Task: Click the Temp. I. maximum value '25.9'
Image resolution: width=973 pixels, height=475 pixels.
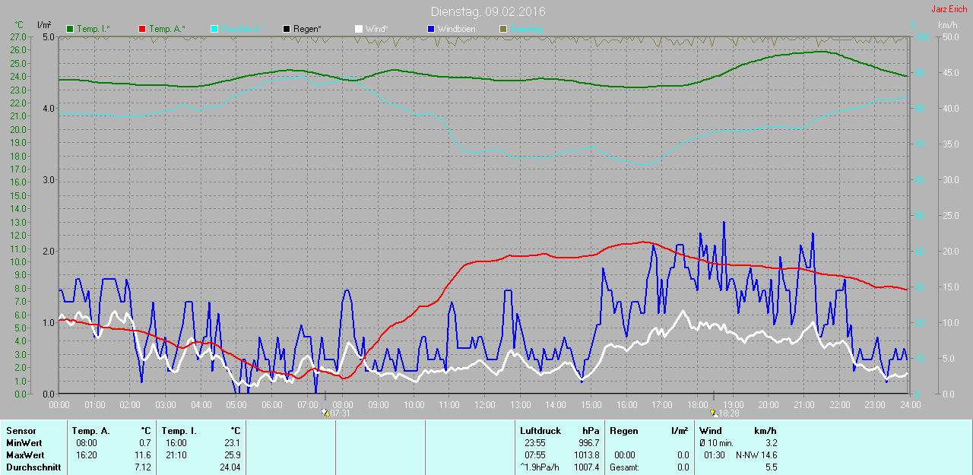Action: (x=233, y=455)
